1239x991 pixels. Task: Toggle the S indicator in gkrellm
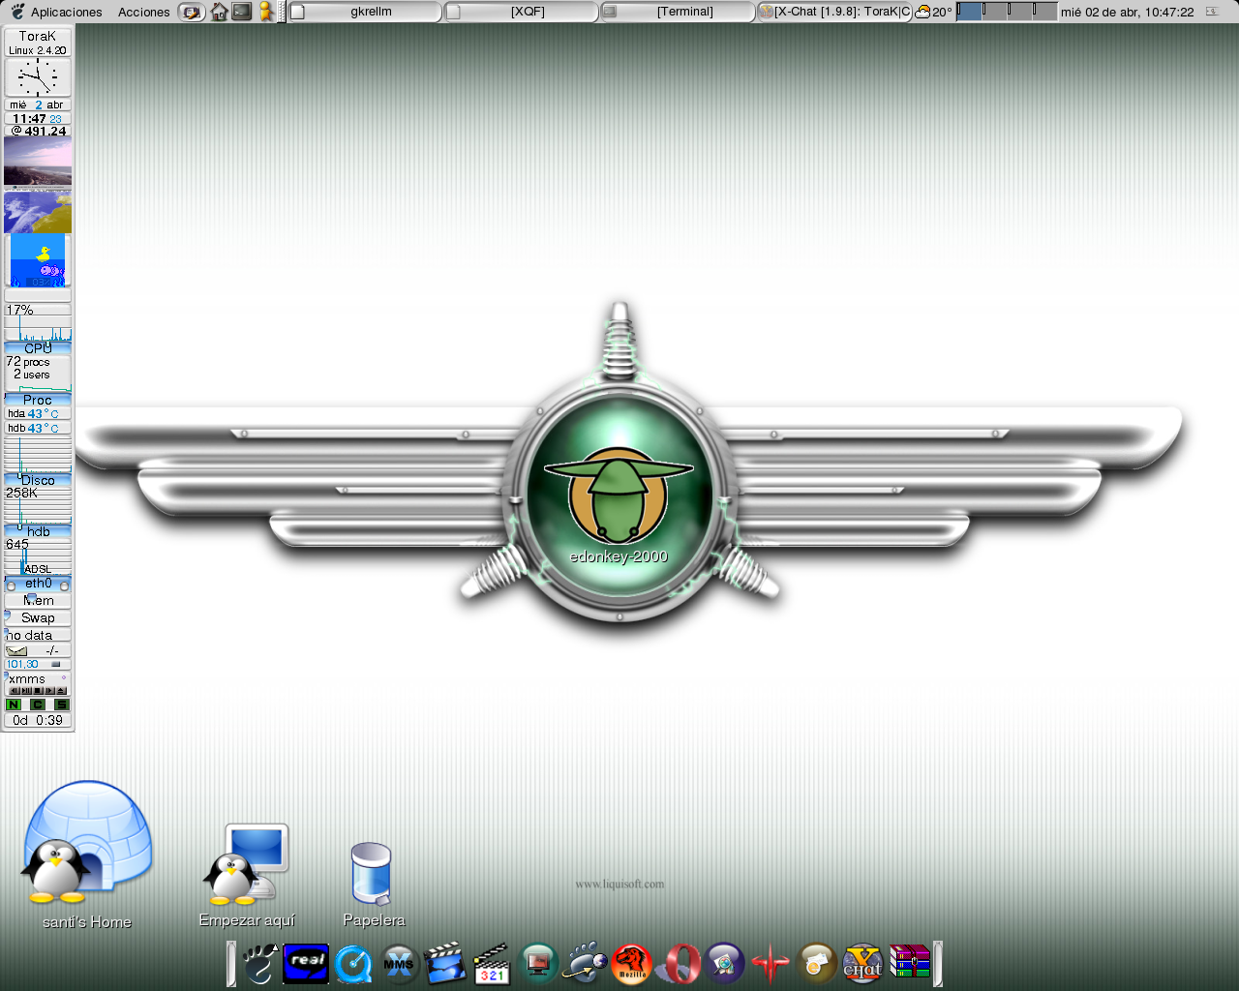(62, 705)
